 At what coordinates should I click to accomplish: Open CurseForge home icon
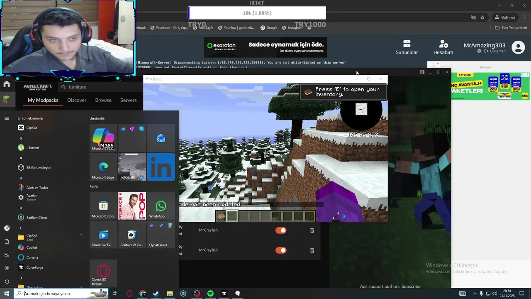[7, 84]
